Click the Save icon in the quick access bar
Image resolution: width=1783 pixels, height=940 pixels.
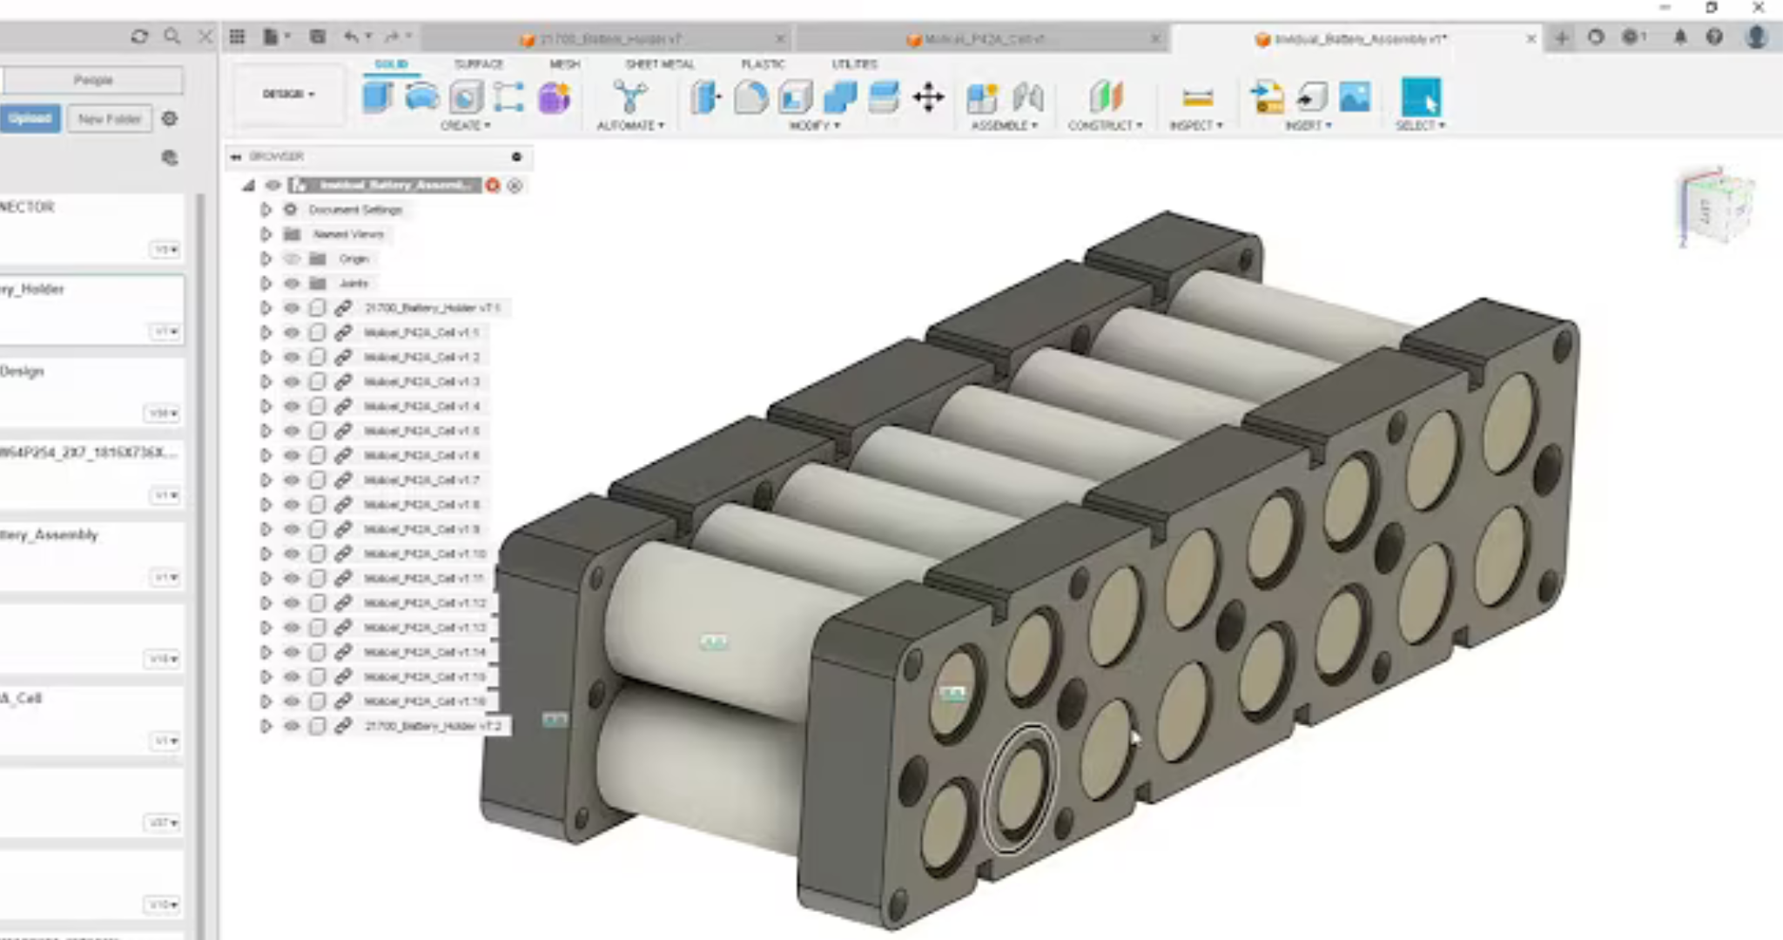(x=315, y=37)
